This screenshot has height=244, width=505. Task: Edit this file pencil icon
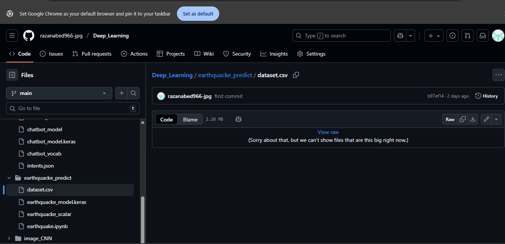(x=486, y=119)
